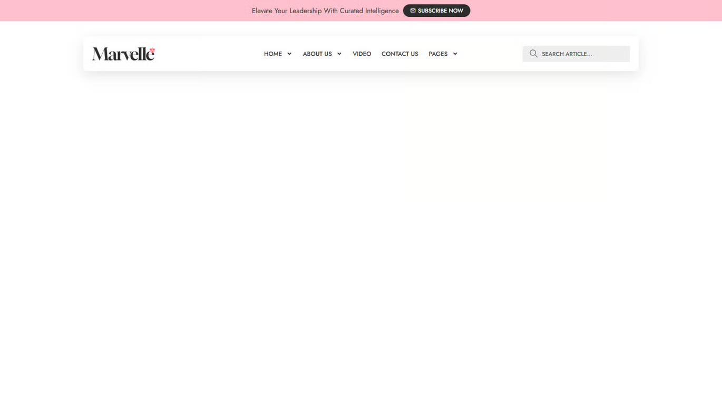722x399 pixels.
Task: Open the VIDEO menu item
Action: click(362, 54)
